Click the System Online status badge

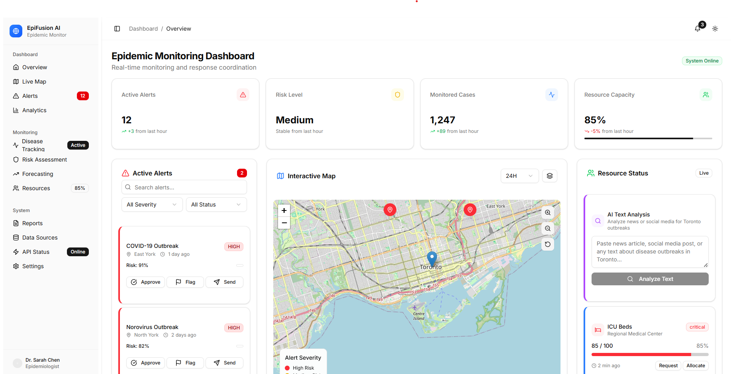(702, 61)
